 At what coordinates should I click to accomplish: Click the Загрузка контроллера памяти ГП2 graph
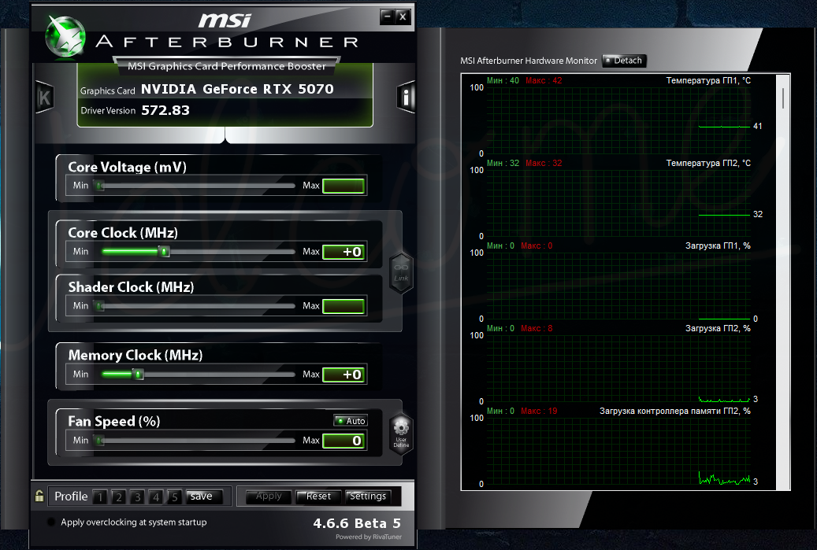coord(618,451)
